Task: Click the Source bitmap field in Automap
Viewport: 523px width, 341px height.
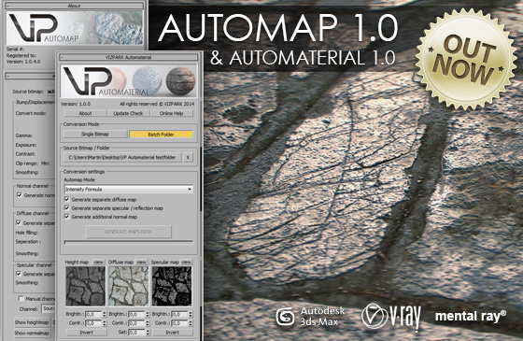Action: pos(50,92)
